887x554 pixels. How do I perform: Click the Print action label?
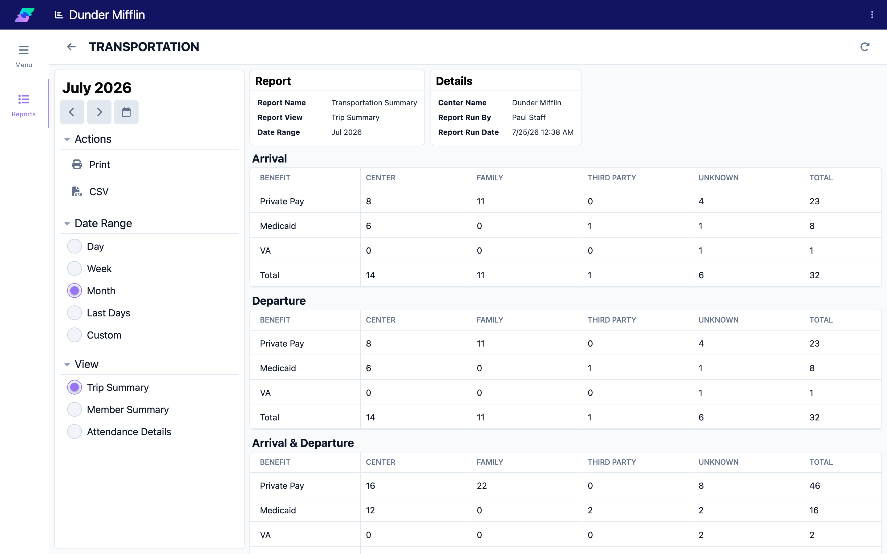point(99,165)
